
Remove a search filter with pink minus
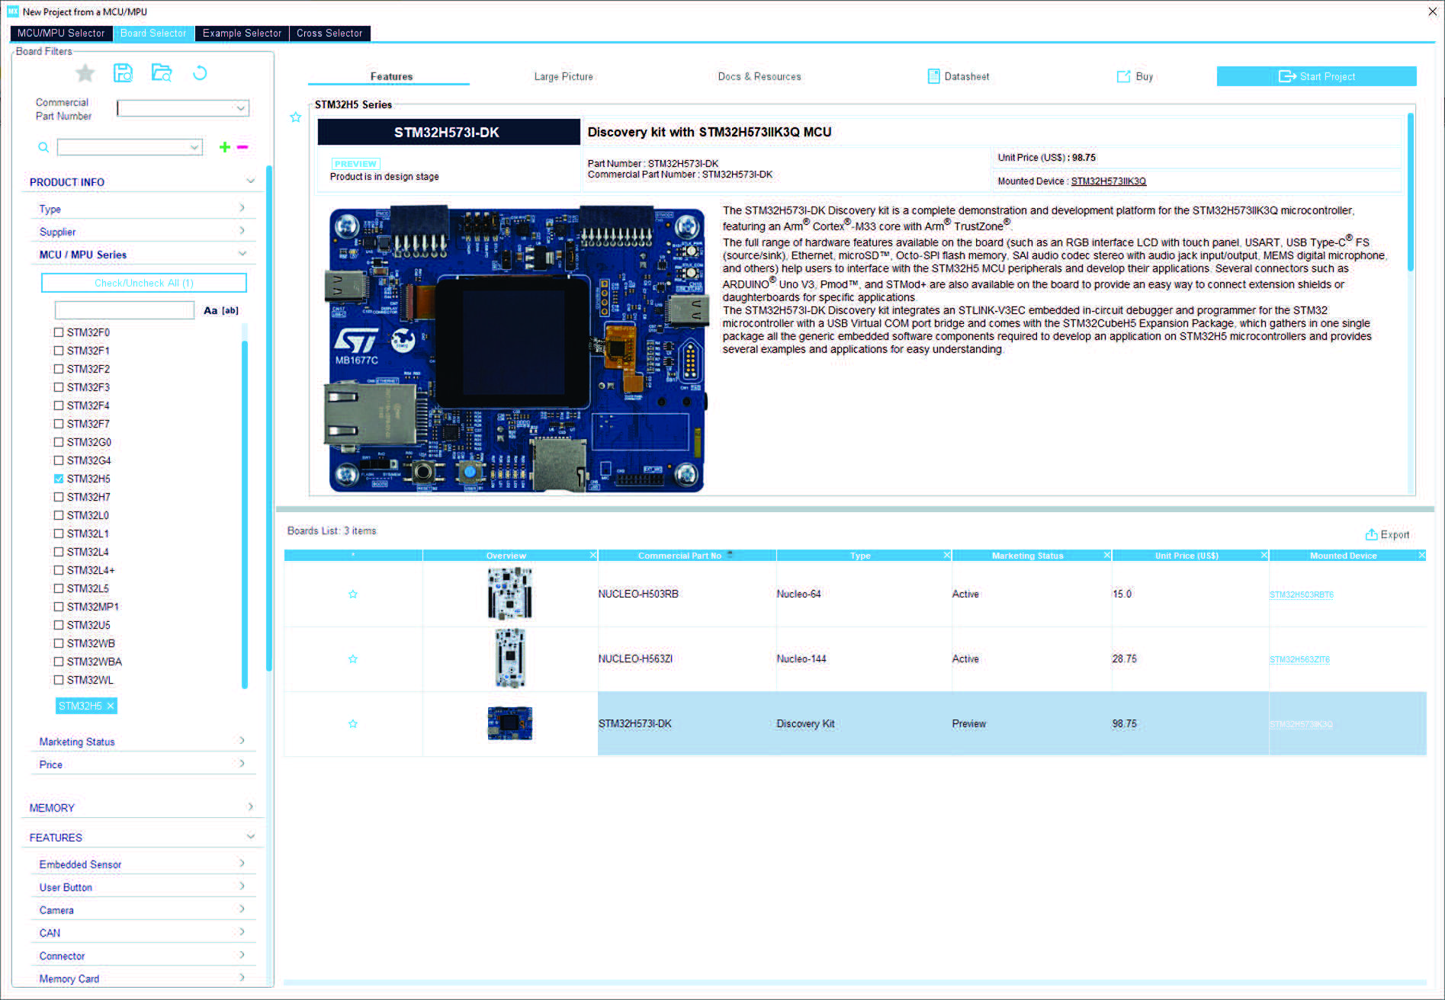click(x=242, y=147)
